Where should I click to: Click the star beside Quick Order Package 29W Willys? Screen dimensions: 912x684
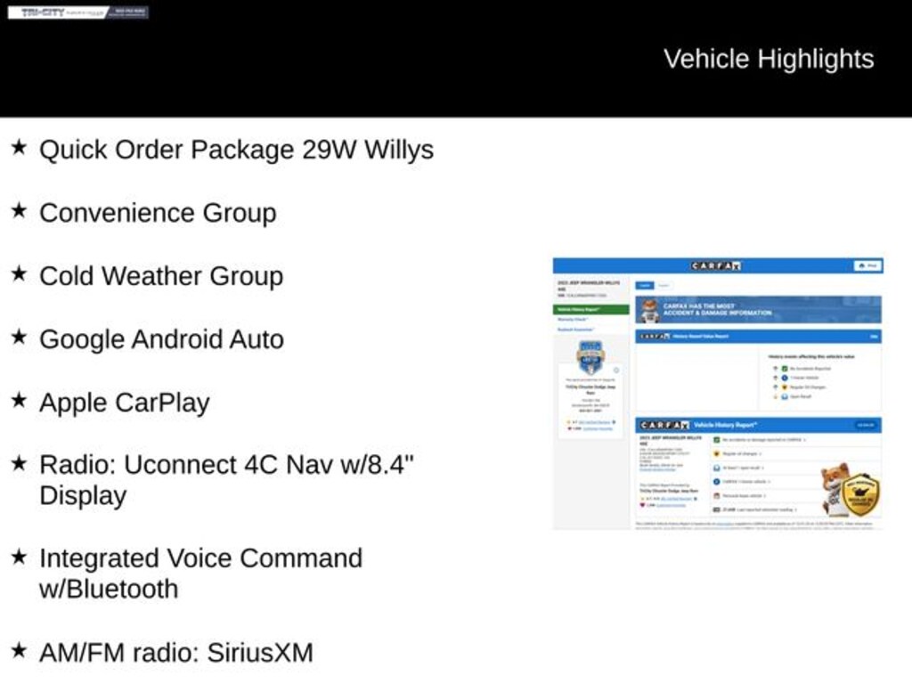pos(19,148)
